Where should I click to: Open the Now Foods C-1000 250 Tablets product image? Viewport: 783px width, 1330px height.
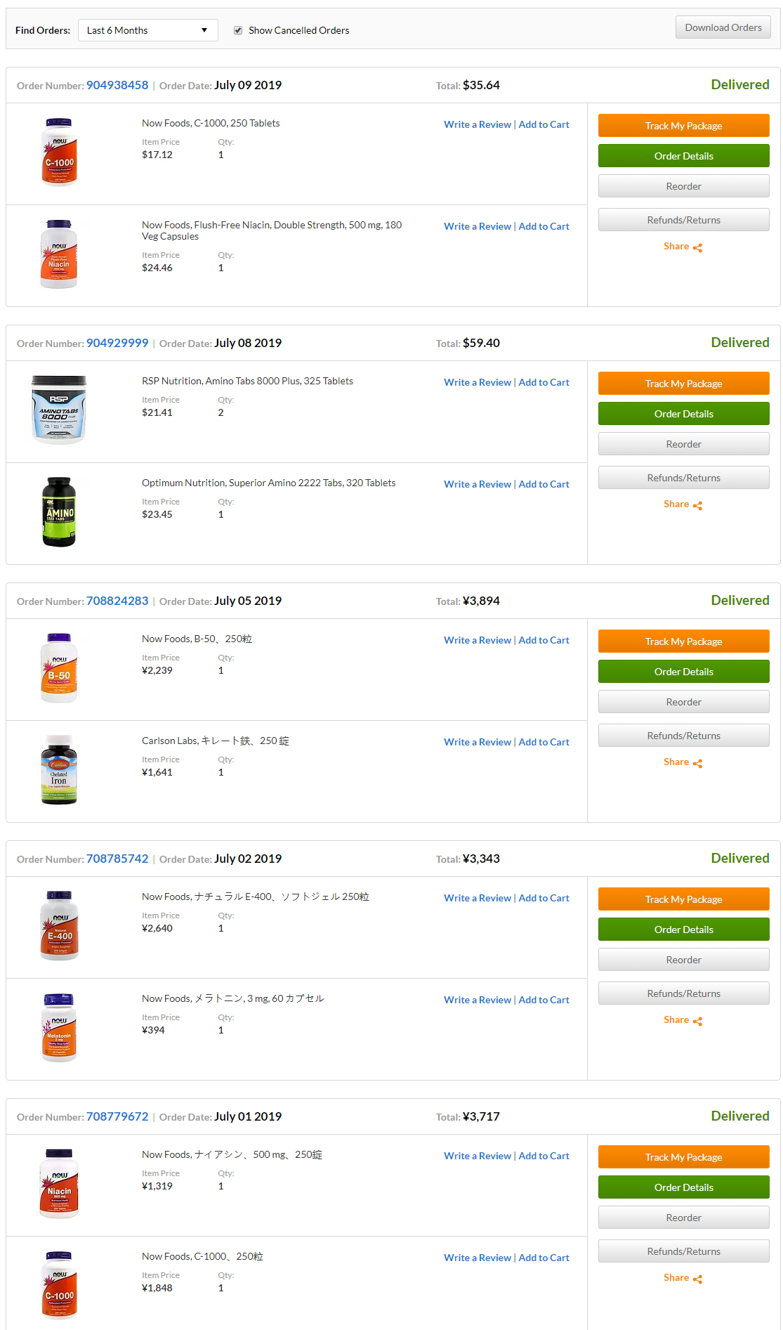[x=59, y=152]
